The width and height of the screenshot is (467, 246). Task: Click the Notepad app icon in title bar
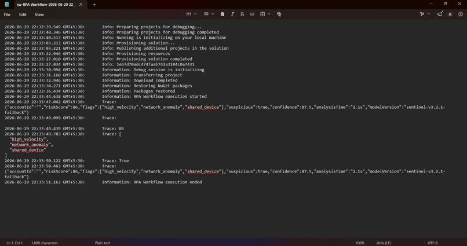pyautogui.click(x=7, y=5)
